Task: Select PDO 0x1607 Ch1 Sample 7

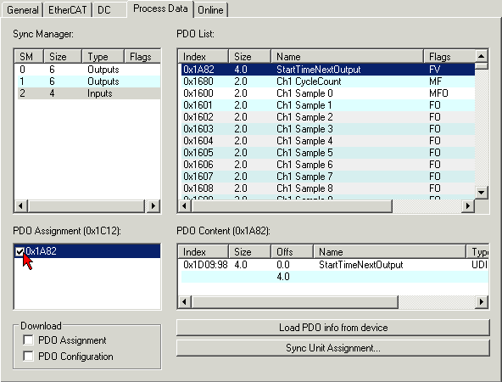Action: [x=328, y=177]
